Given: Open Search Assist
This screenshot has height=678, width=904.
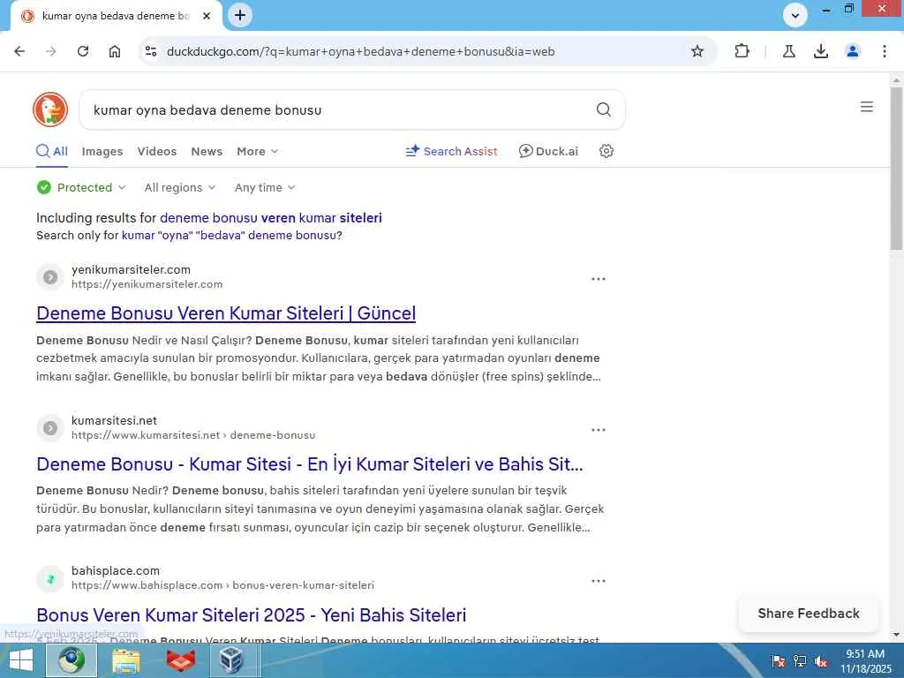Looking at the screenshot, I should (x=451, y=152).
